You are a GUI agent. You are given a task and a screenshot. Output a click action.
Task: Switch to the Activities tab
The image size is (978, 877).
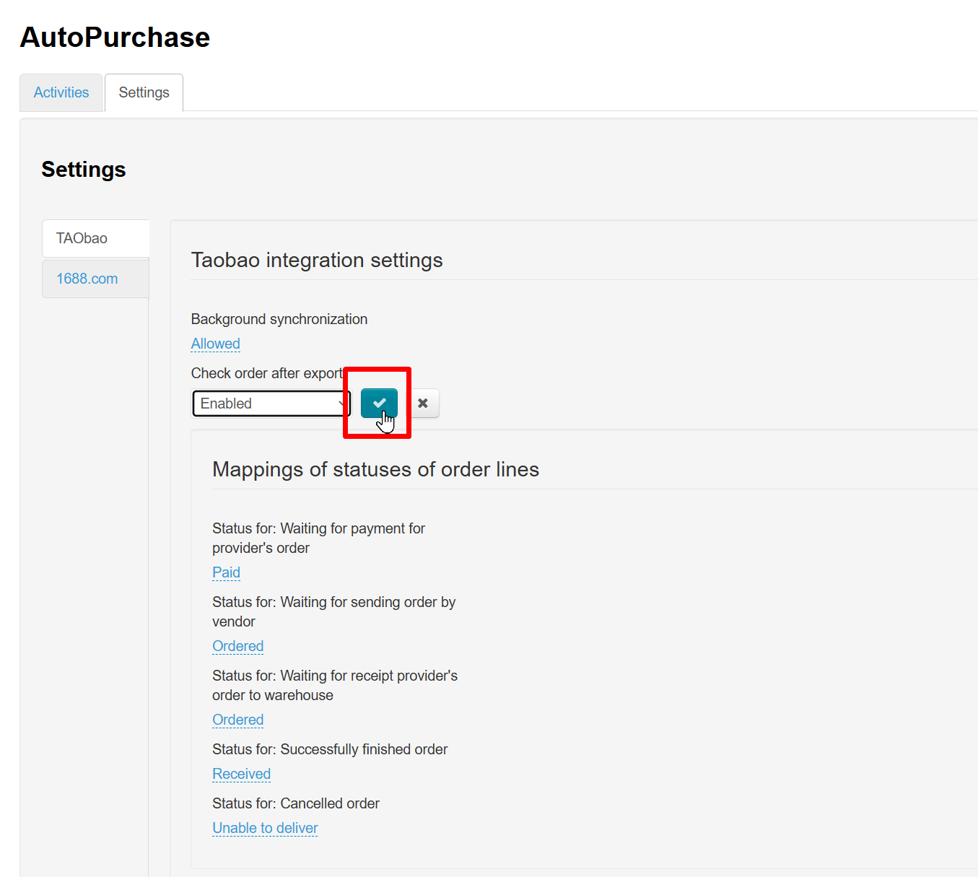(61, 92)
